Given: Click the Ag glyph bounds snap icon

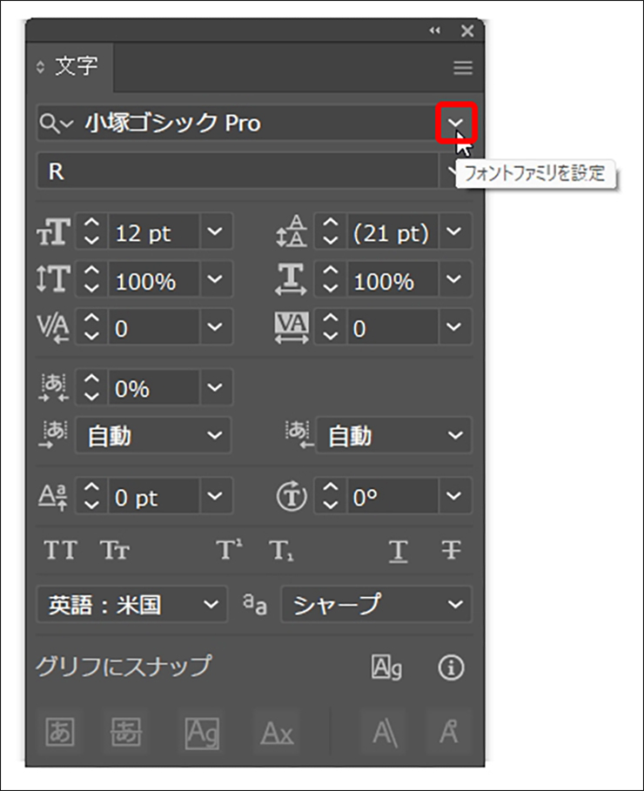Looking at the screenshot, I should (386, 667).
